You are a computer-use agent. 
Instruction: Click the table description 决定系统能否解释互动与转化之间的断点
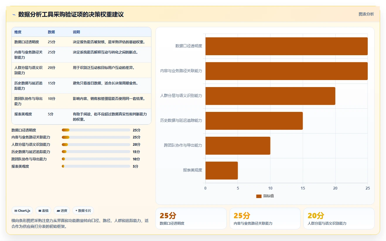(105, 52)
